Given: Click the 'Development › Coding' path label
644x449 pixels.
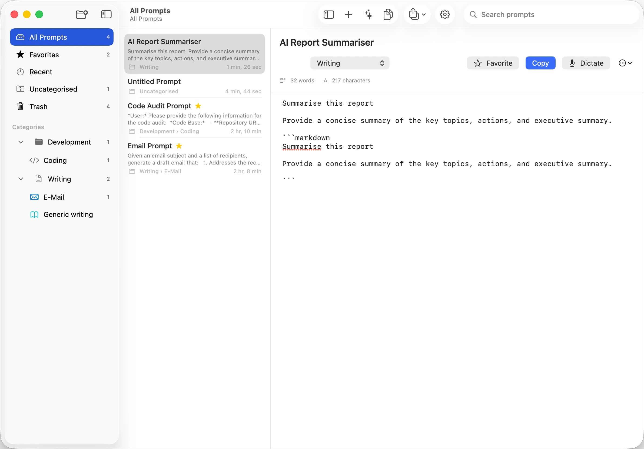Looking at the screenshot, I should [169, 131].
